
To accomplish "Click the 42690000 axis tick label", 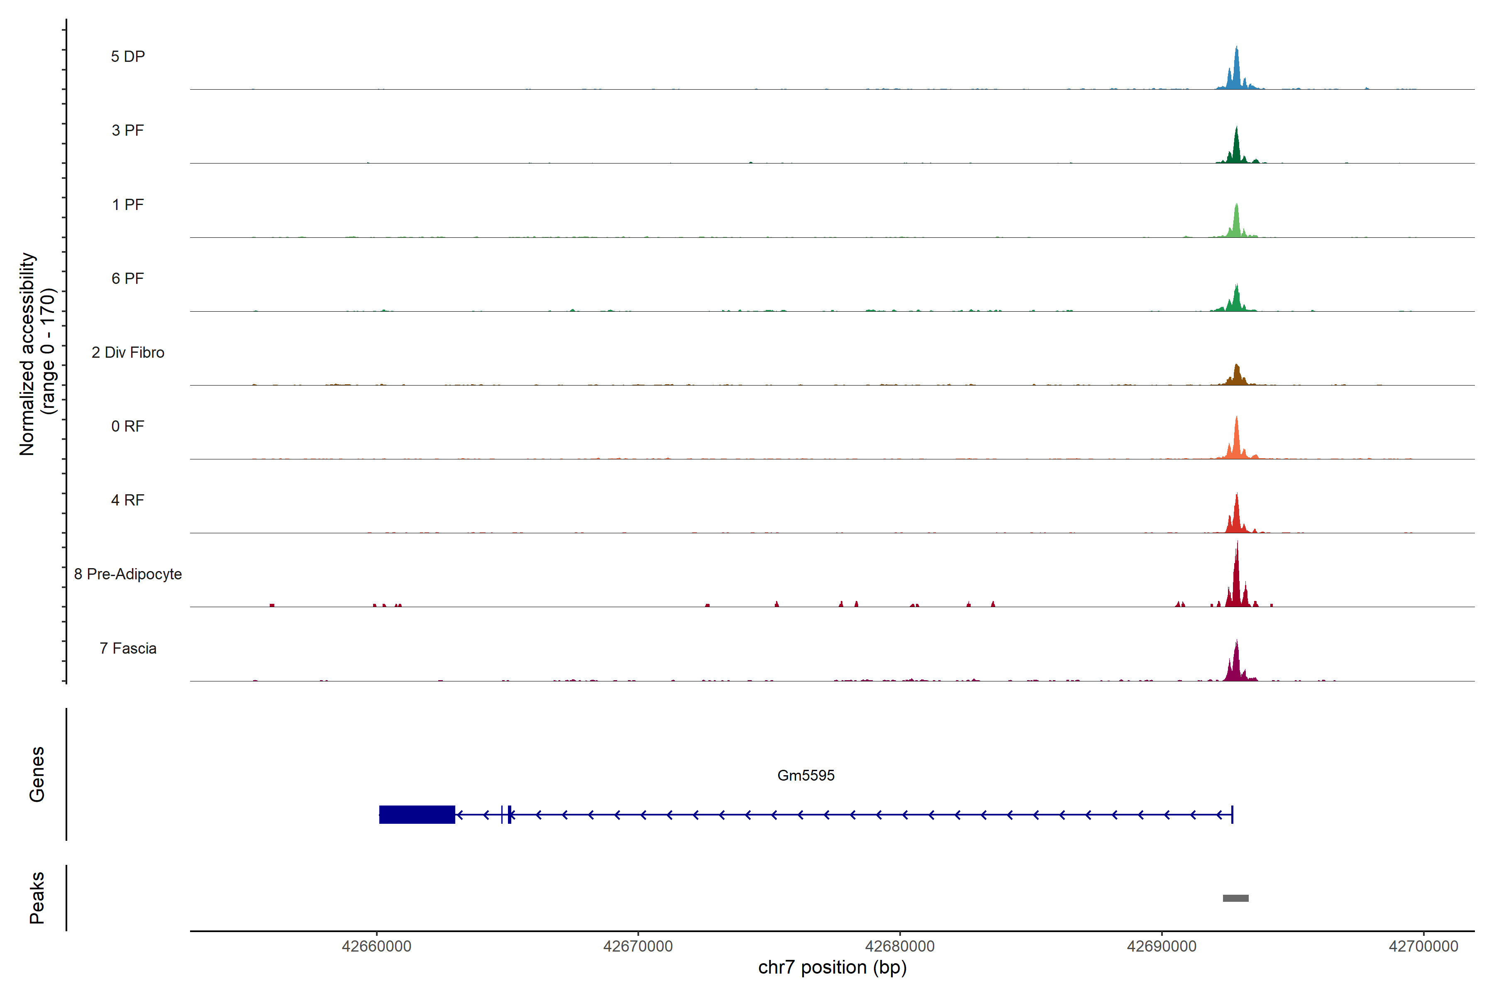I will [x=1161, y=947].
